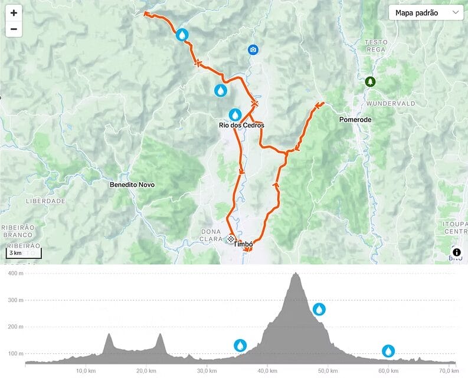Select the green tree park marker near Wundervald
Screen dimensions: 468x378
tap(370, 81)
